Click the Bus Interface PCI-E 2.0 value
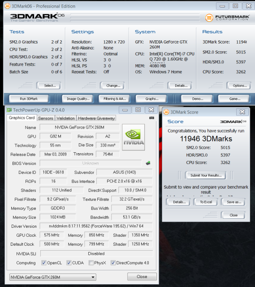This screenshot has height=287, width=255. 125,181
